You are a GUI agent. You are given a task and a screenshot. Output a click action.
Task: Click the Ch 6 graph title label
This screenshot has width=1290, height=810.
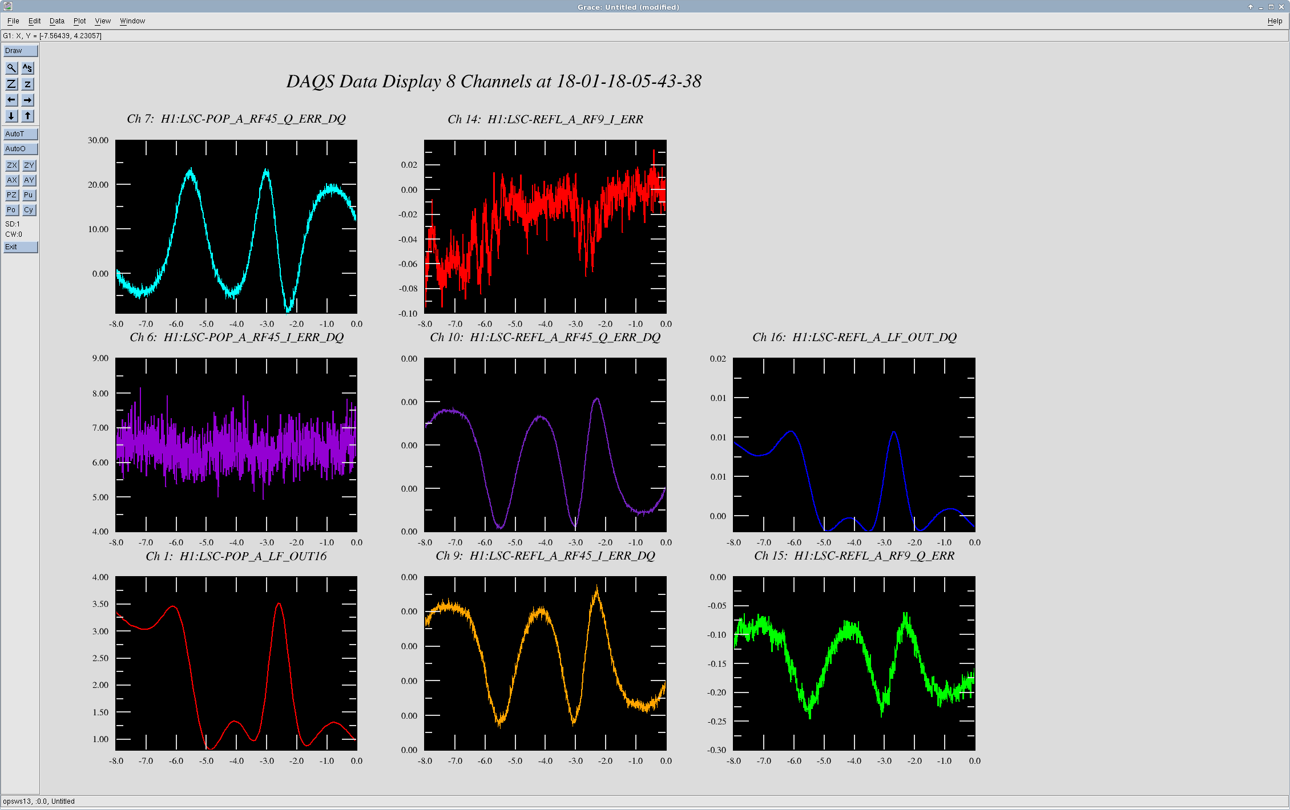click(x=236, y=338)
